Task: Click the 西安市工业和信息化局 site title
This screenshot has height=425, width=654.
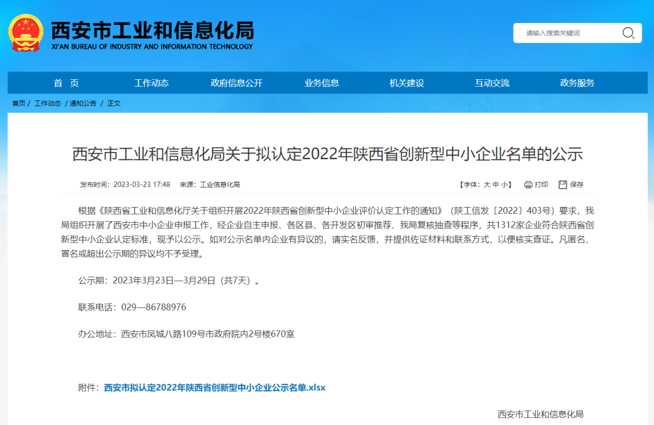Action: pos(152,30)
